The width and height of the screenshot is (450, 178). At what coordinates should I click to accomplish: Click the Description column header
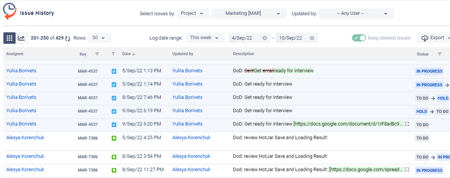[244, 54]
